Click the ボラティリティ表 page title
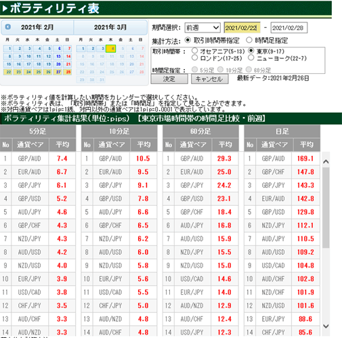This screenshot has width=342, height=338. [54, 8]
